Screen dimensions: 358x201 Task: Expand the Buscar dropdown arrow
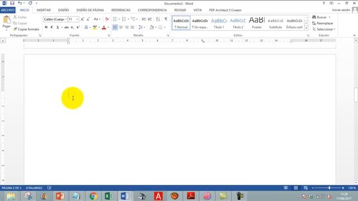click(x=329, y=17)
